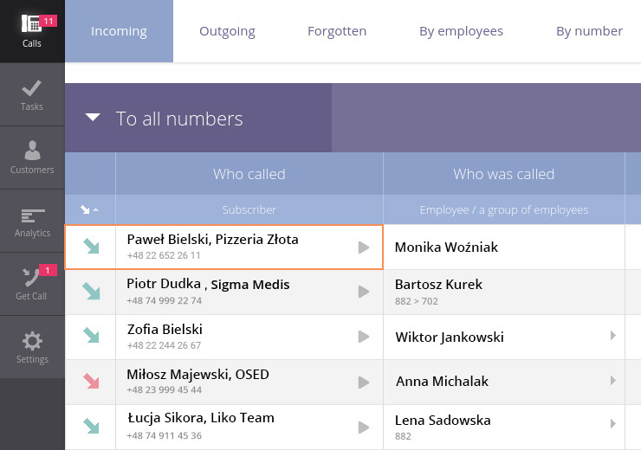The height and width of the screenshot is (450, 641).
Task: Click employee name Monika Woźniak
Action: (x=446, y=247)
